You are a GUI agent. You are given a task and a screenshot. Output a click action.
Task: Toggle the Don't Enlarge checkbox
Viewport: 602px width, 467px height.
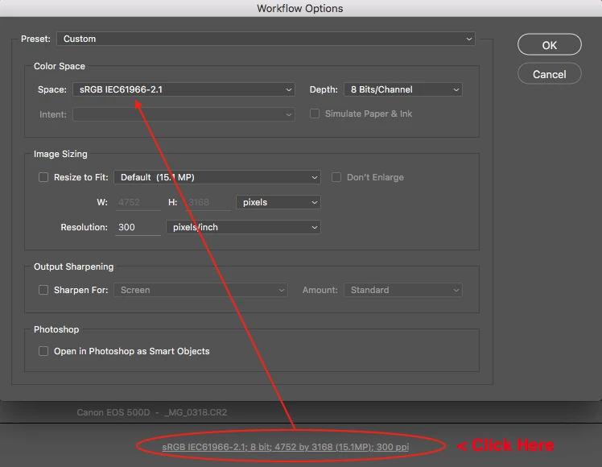[x=336, y=177]
